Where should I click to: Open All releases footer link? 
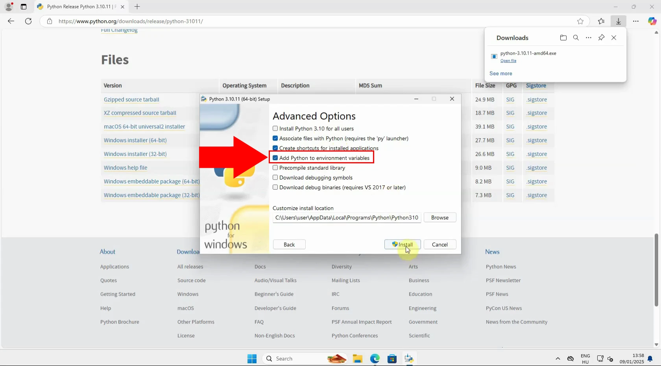point(190,267)
